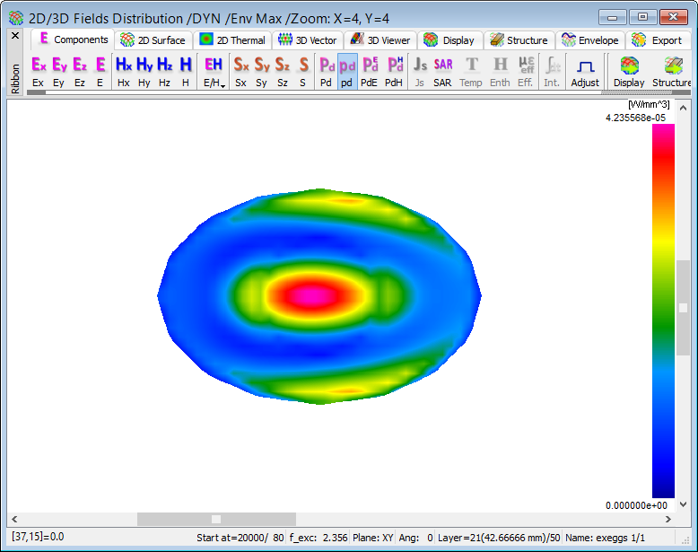Select the Hx field component
698x552 pixels.
(123, 71)
